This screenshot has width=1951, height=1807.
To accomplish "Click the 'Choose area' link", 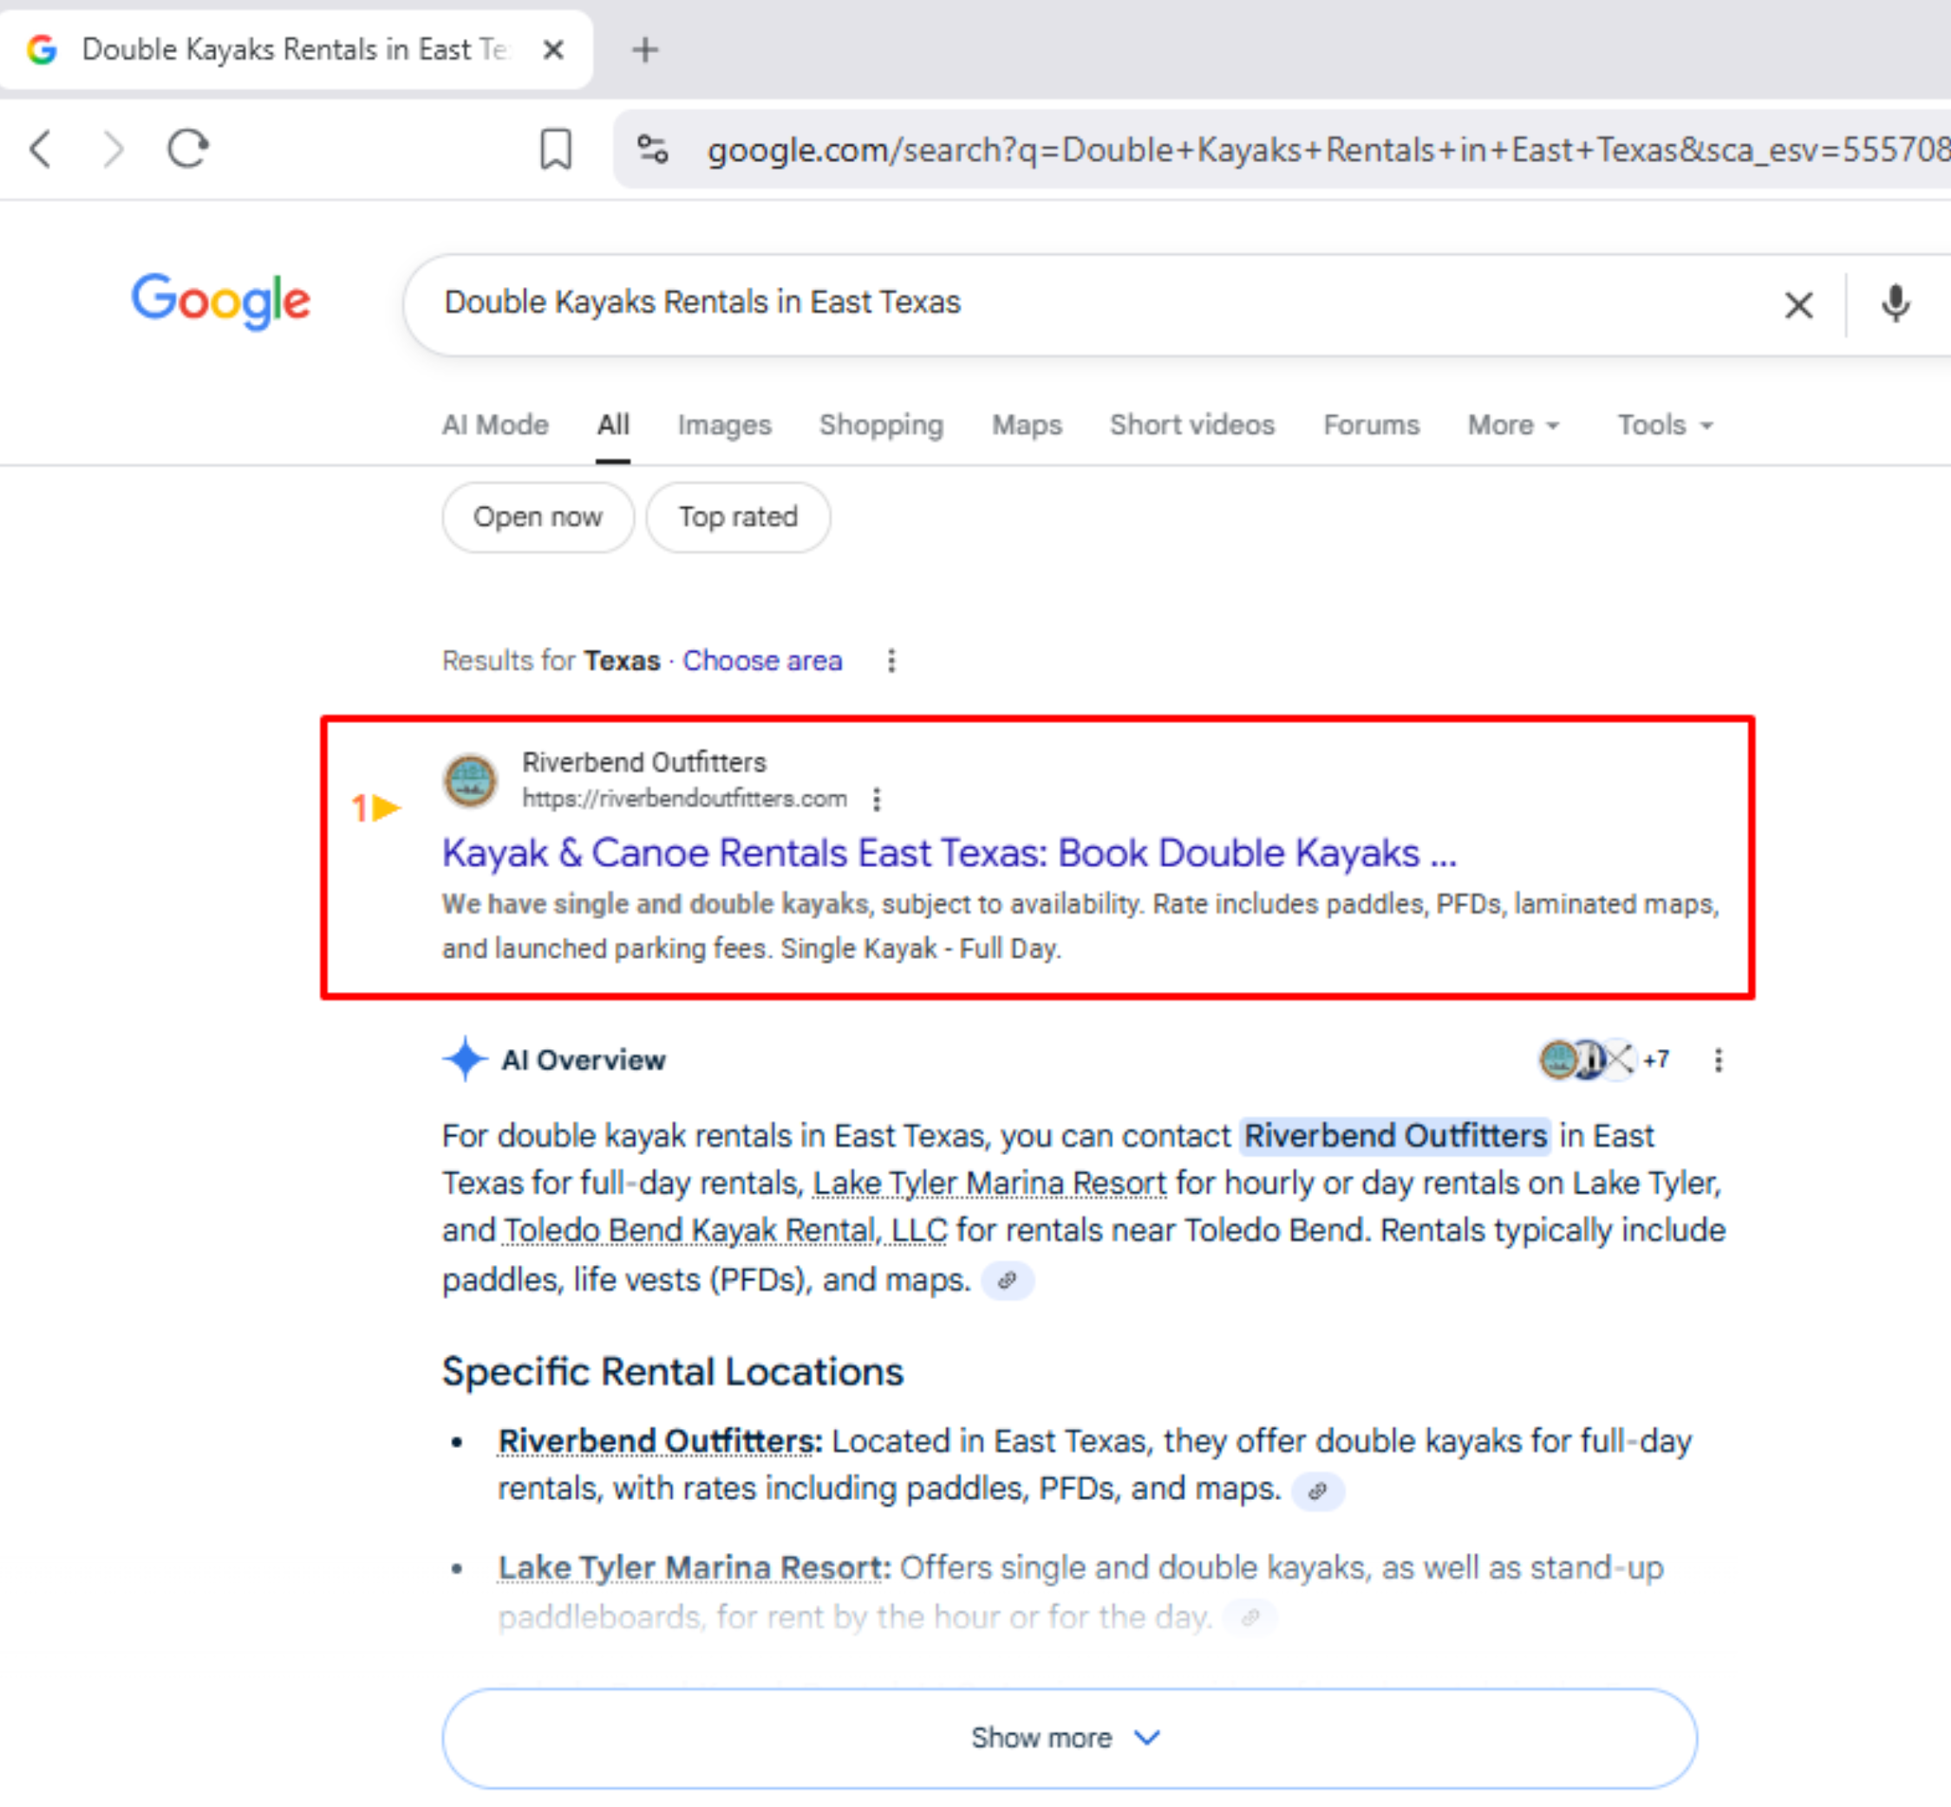I will pyautogui.click(x=762, y=660).
